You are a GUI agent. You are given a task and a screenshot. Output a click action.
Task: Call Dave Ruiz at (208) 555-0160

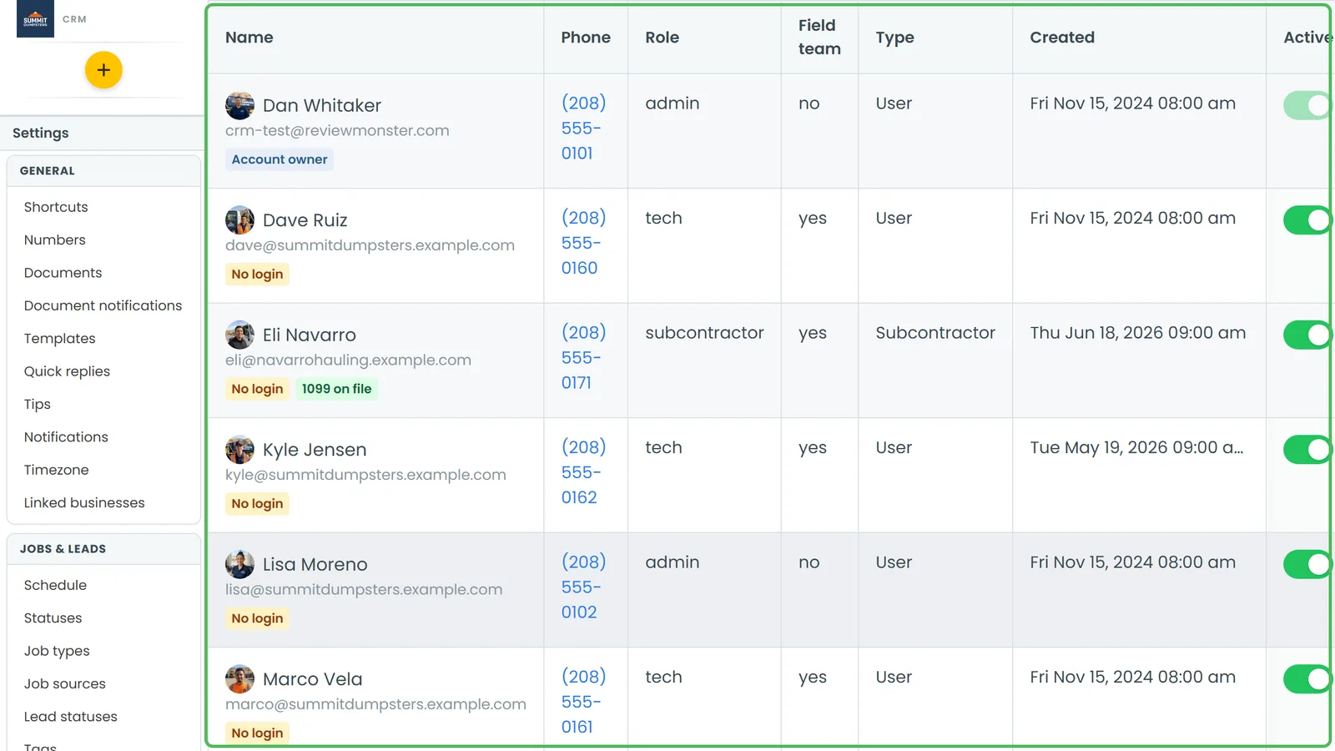[583, 243]
